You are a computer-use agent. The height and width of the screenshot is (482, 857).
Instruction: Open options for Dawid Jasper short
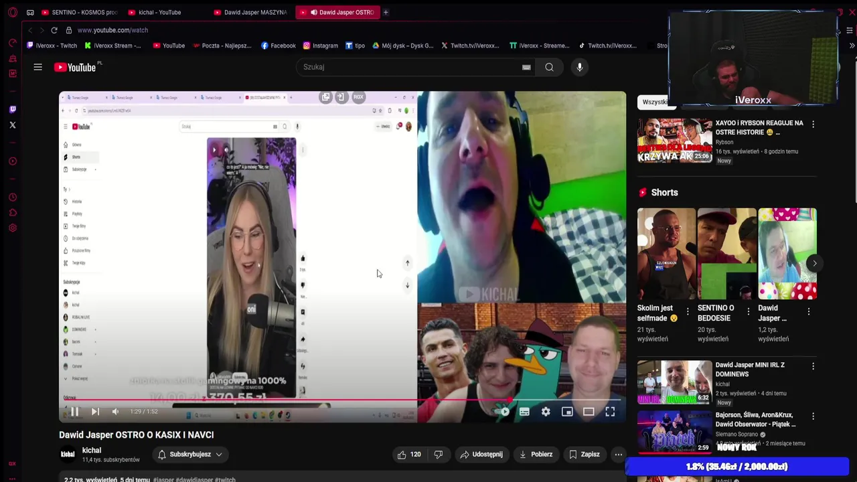coord(808,312)
